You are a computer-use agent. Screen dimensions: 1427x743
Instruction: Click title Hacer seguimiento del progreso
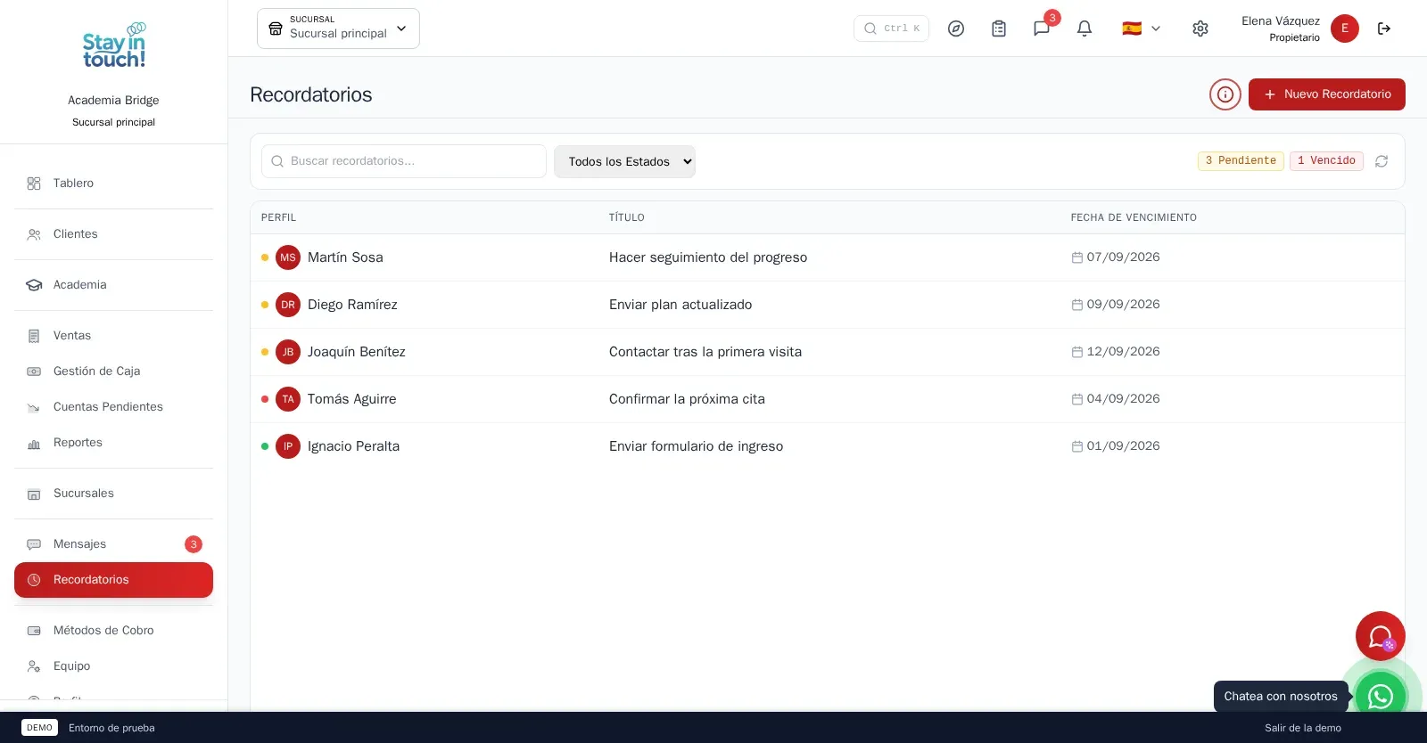coord(708,257)
